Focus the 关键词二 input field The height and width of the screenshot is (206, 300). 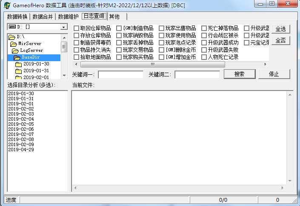[x=197, y=74]
